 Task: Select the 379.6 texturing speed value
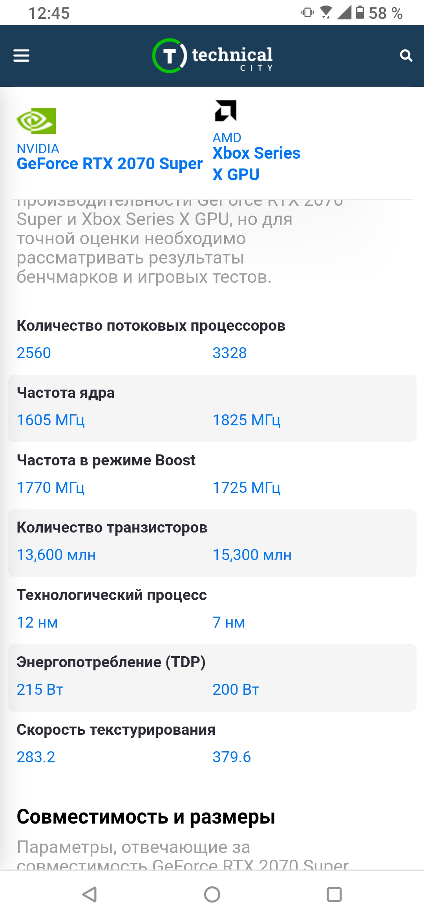pos(231,757)
